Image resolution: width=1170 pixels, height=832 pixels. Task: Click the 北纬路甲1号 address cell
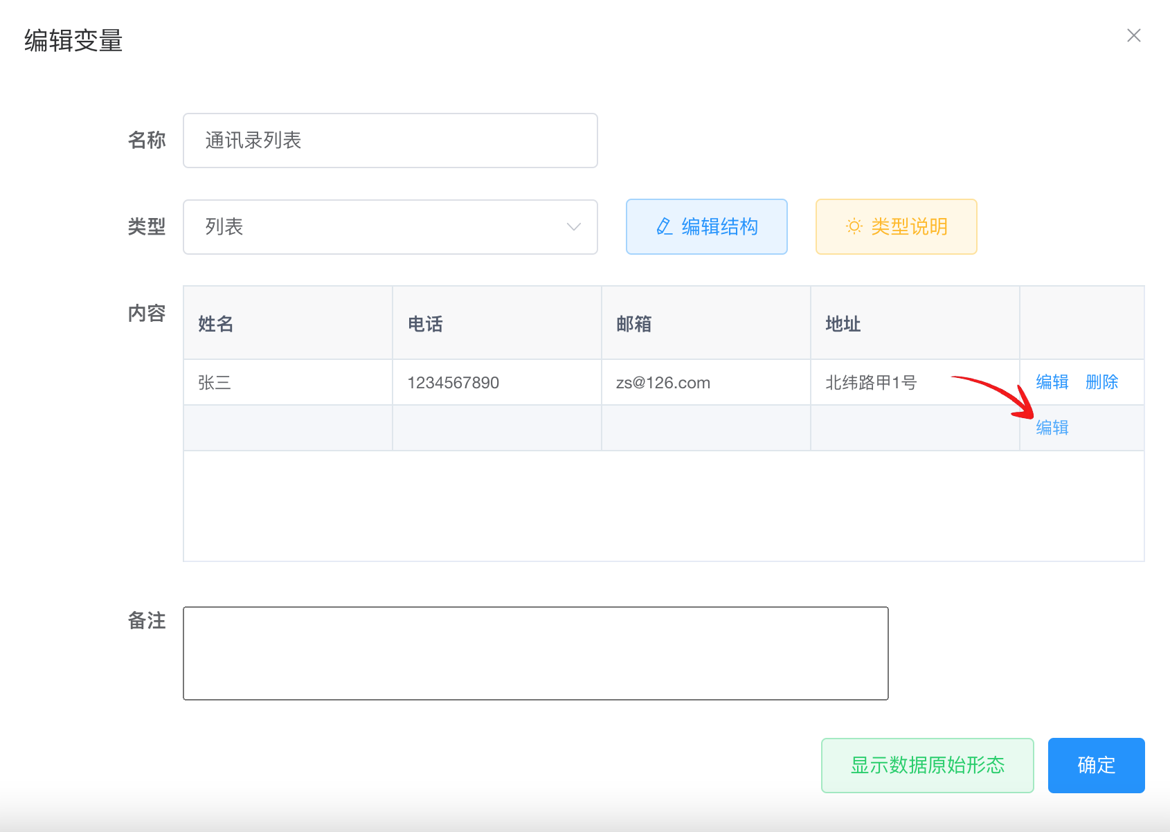[915, 382]
